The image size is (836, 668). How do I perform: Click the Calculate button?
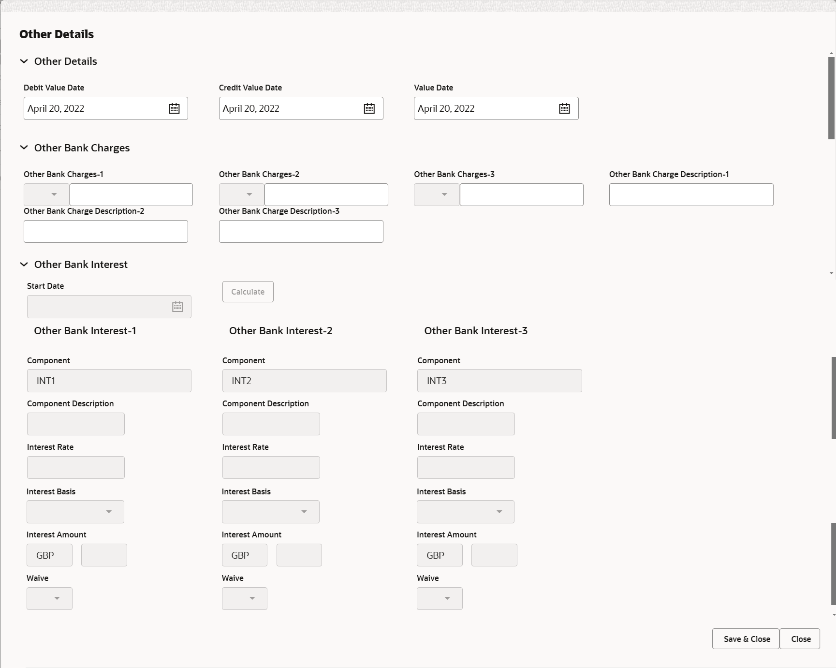pos(248,292)
